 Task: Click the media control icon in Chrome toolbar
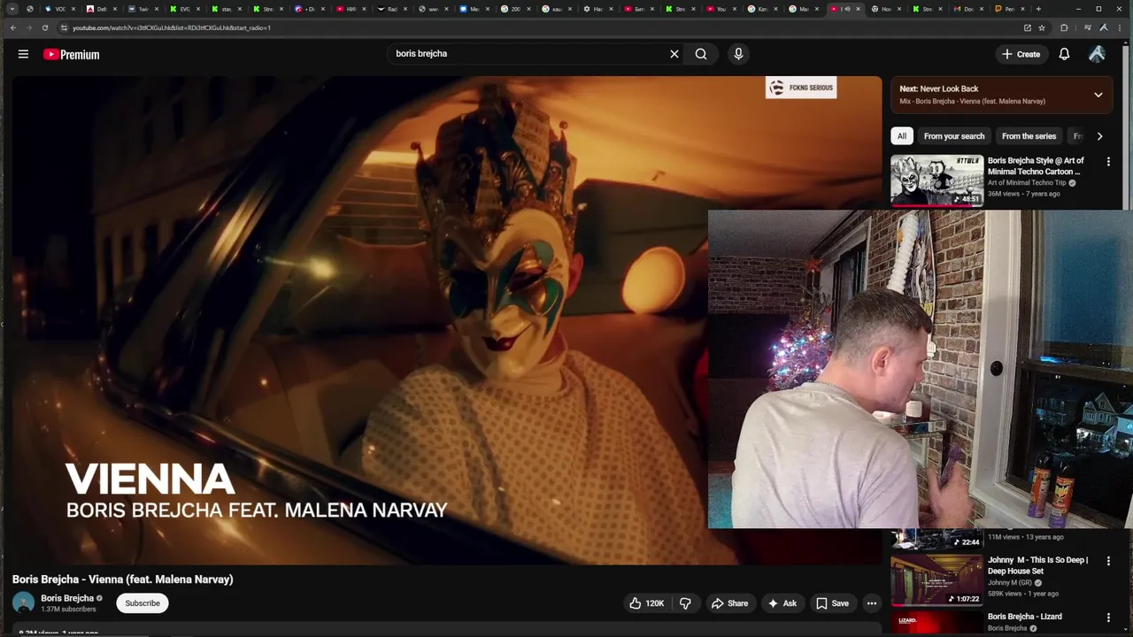pos(1087,27)
